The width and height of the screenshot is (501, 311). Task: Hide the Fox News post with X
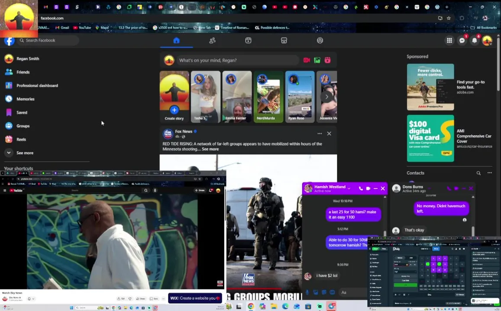click(x=329, y=133)
